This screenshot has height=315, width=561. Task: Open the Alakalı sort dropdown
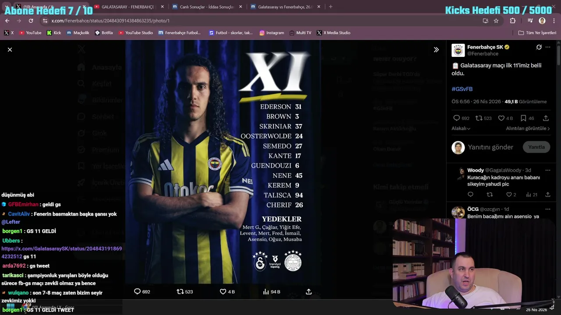pos(461,129)
